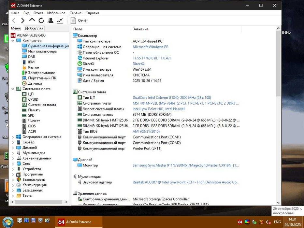Expand the Дисплей tree node
This screenshot has width=304, height=228.
13,148
